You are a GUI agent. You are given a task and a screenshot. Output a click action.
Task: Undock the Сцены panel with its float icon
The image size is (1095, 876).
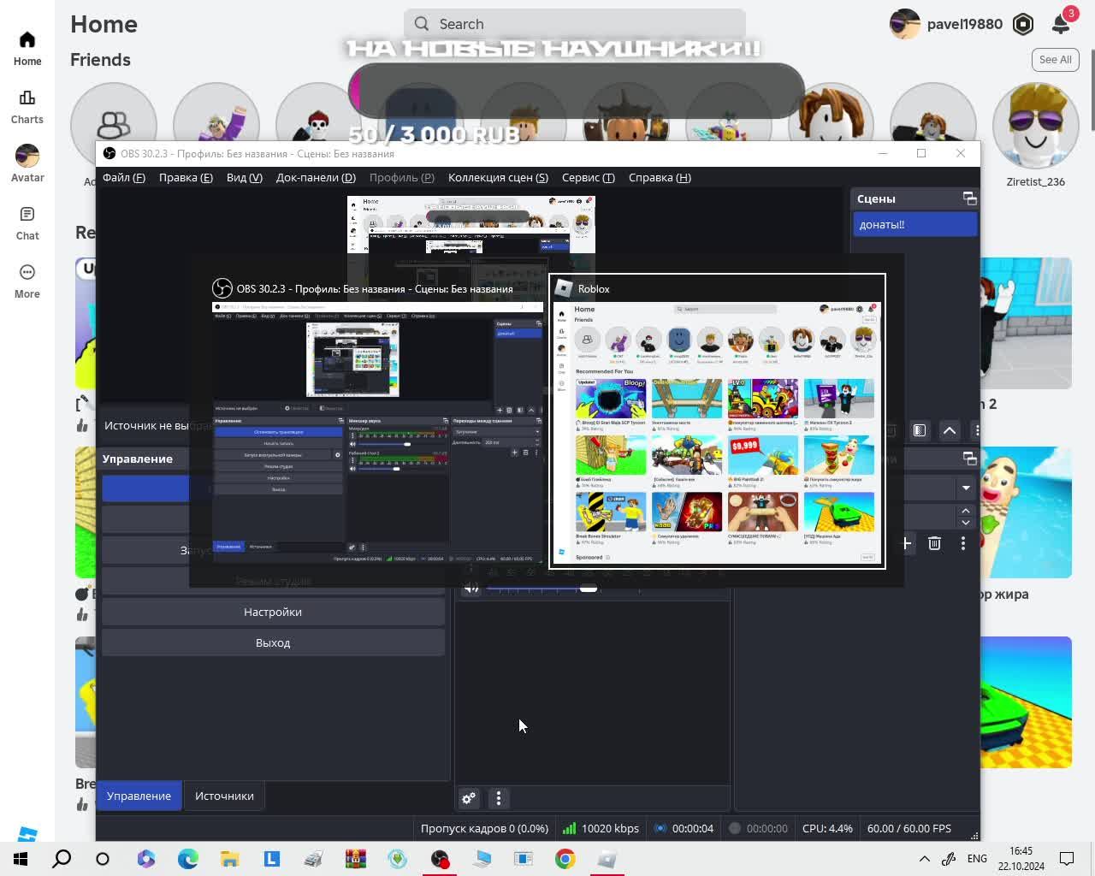pyautogui.click(x=969, y=198)
